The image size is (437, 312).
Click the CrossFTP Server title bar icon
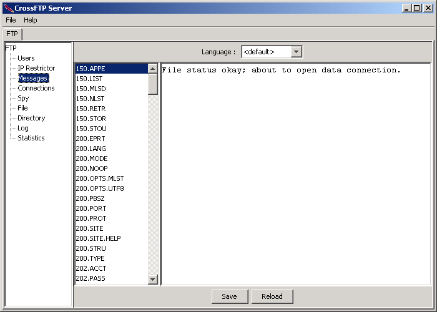pos(9,8)
